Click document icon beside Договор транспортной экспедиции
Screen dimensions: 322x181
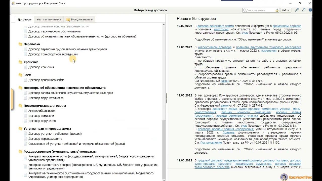(x=25, y=54)
